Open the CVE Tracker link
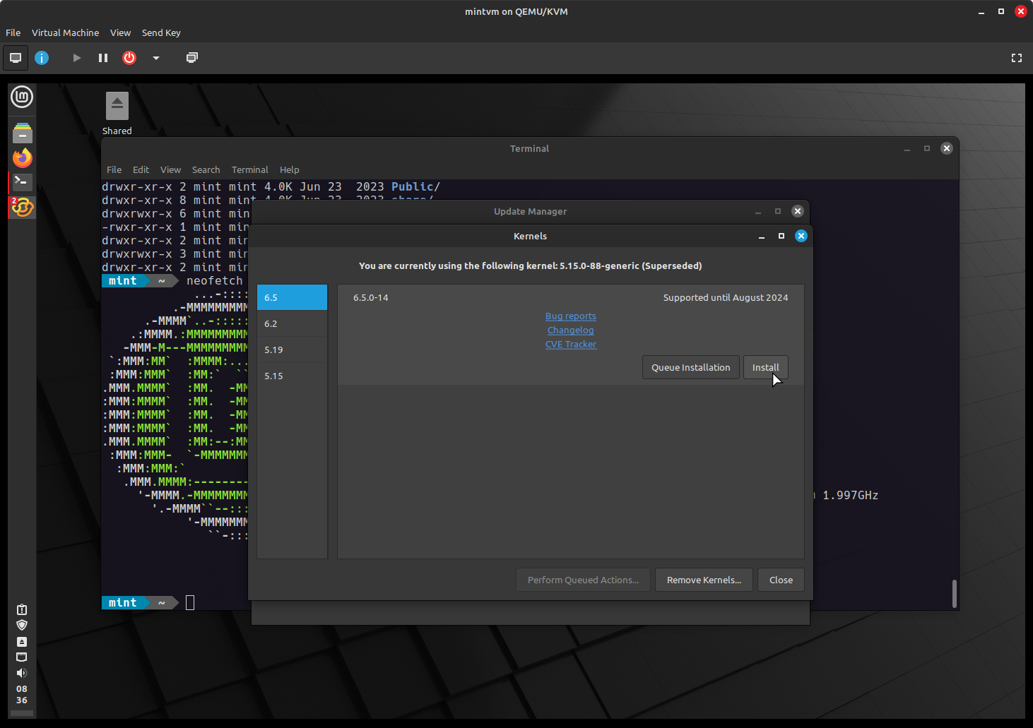 pos(570,345)
